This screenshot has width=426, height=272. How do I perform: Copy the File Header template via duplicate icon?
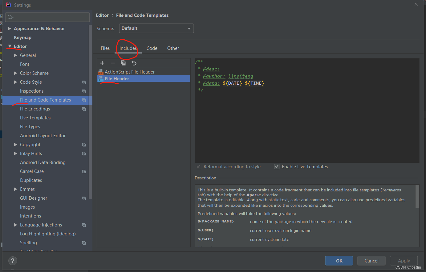123,63
